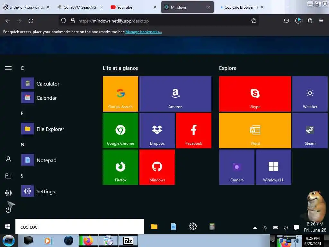The width and height of the screenshot is (329, 247).
Task: Click the Manage bookmarks link
Action: point(144,32)
